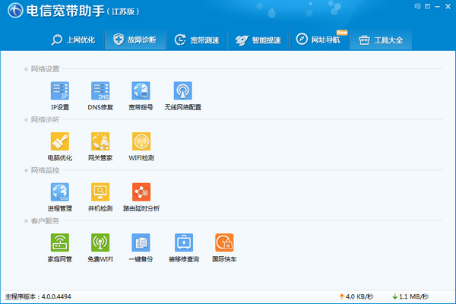The height and width of the screenshot is (304, 456).
Task: Open the 国际快车 service
Action: click(223, 243)
